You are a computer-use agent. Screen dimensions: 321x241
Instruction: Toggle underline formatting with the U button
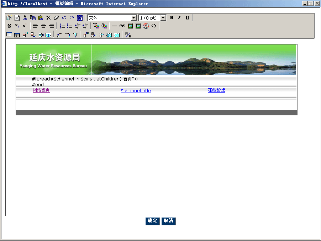187,17
